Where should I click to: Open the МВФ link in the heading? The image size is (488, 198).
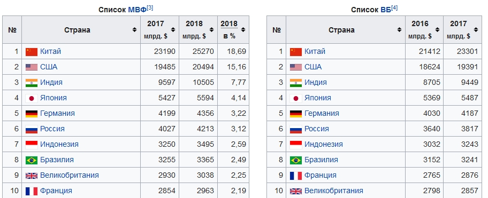tap(137, 10)
